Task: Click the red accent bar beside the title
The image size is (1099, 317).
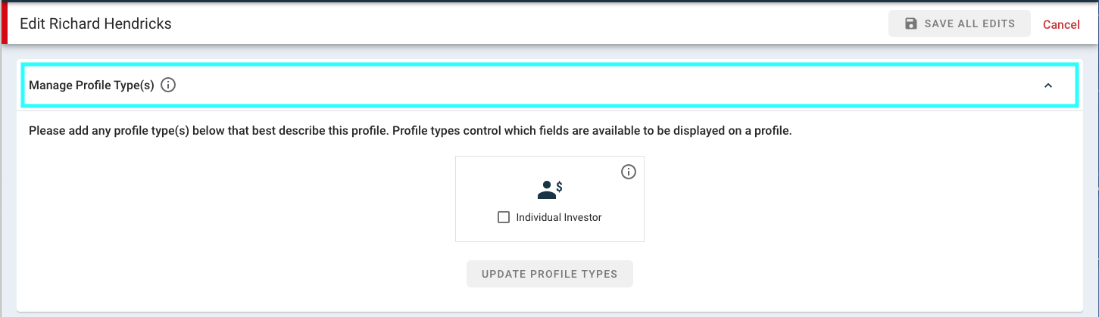Action: [x=3, y=23]
